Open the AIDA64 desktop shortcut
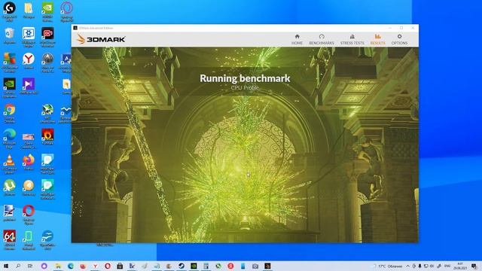This screenshot has height=271, width=482. (x=10, y=240)
